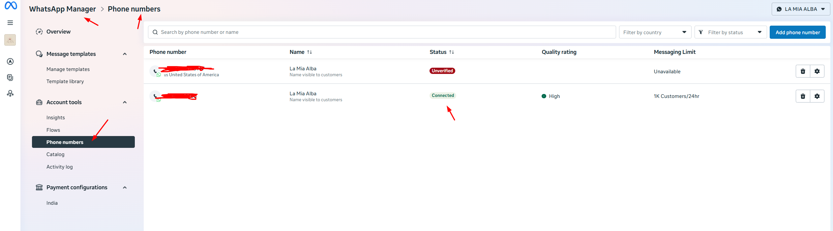Click the Overview gauge icon
The image size is (833, 231).
click(39, 32)
